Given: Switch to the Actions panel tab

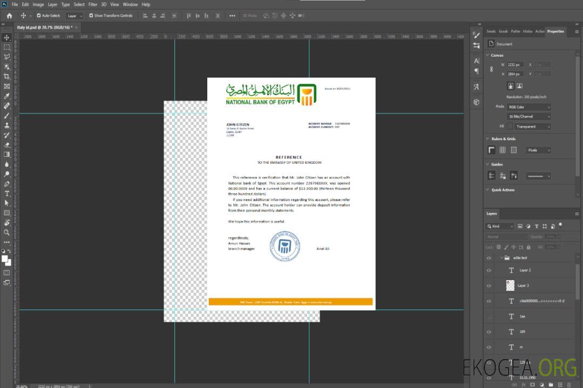Looking at the screenshot, I should click(539, 31).
